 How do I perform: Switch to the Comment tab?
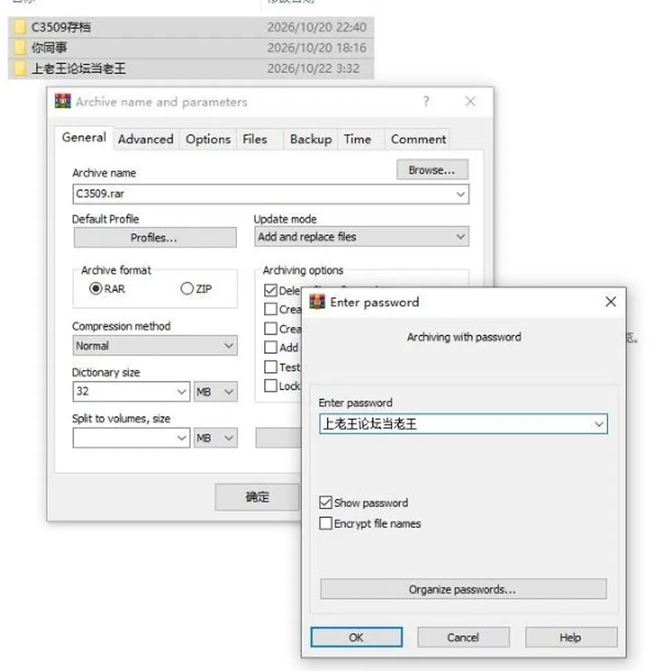(x=419, y=139)
